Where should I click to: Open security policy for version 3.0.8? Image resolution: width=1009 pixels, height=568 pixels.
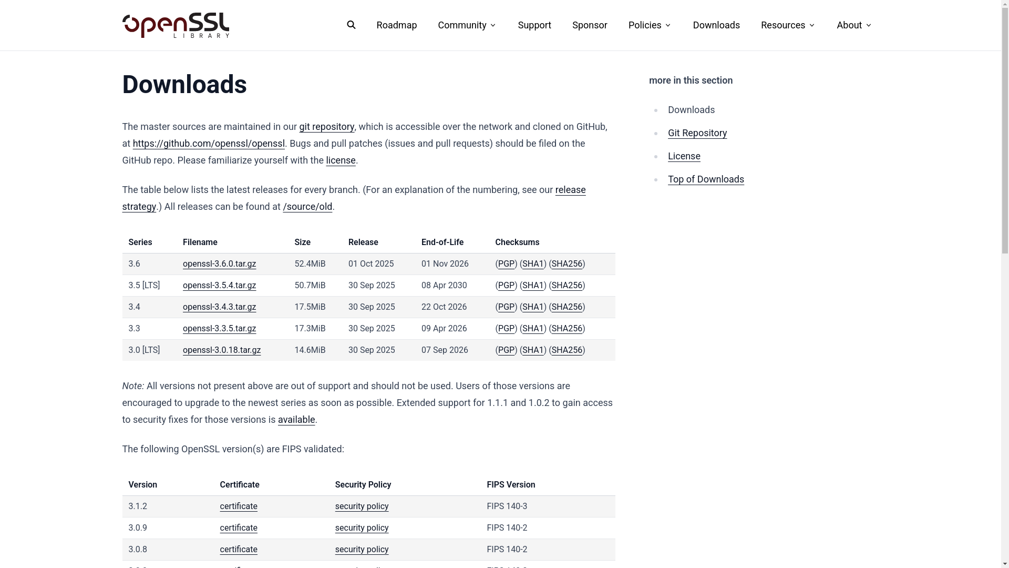[x=362, y=550]
